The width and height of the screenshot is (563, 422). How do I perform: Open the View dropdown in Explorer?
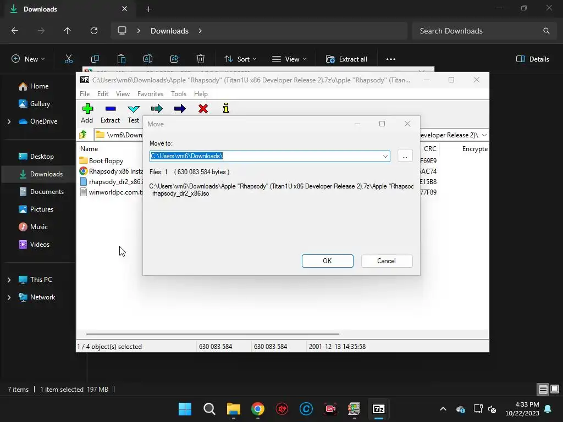289,59
